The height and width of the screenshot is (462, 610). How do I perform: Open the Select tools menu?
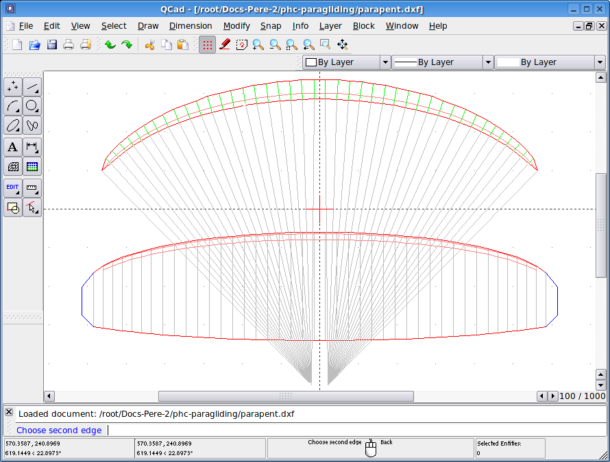32,208
